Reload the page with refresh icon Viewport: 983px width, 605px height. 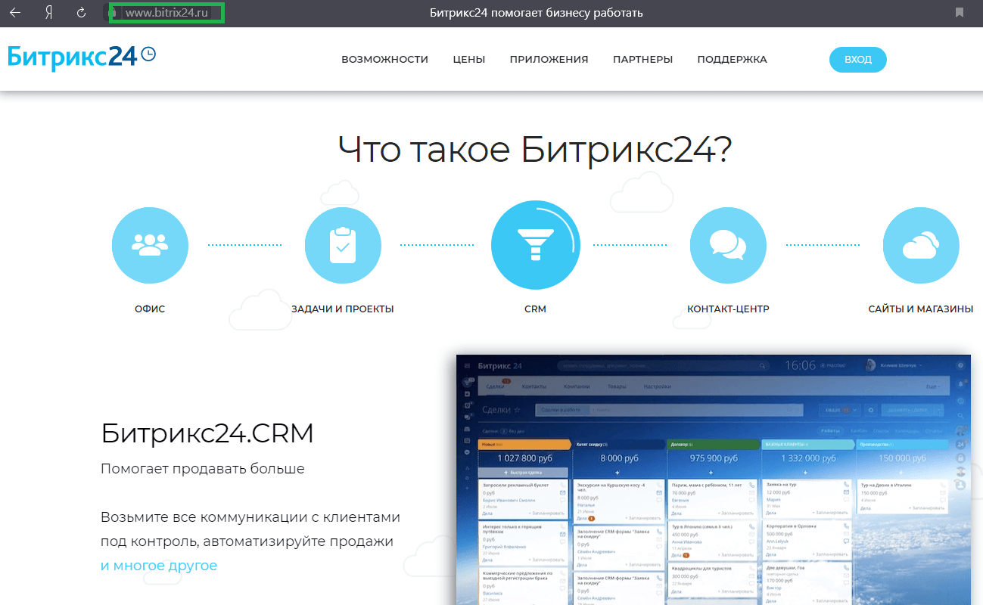pos(82,13)
